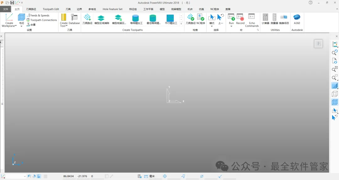
Task: Expand the 模式 selection dropdown arrow
Action: [x=212, y=26]
